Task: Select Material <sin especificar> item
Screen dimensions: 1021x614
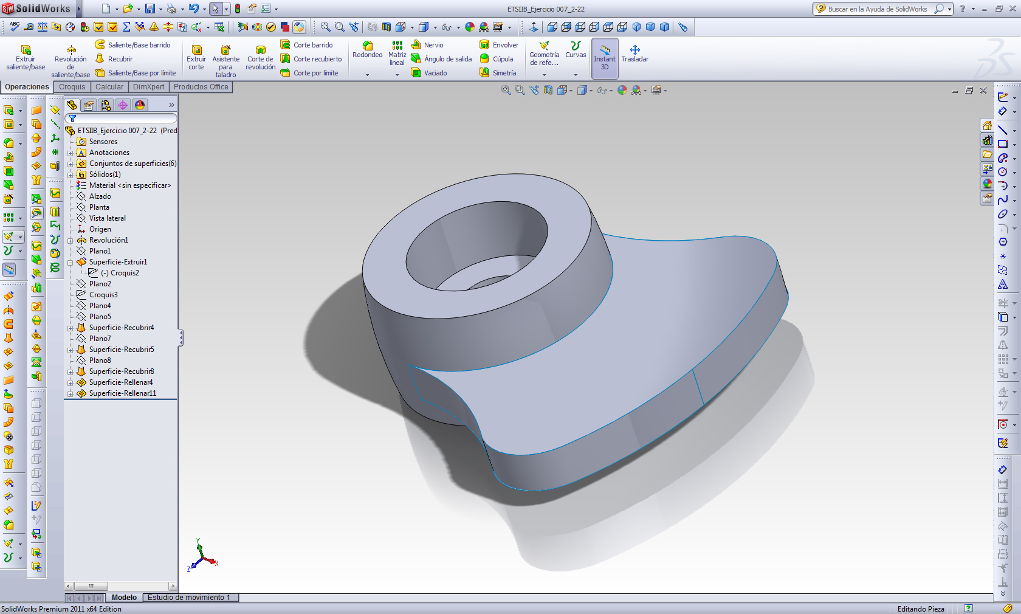Action: (x=130, y=185)
